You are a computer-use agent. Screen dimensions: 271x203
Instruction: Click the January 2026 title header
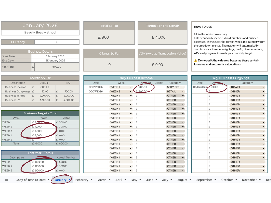click(x=40, y=26)
